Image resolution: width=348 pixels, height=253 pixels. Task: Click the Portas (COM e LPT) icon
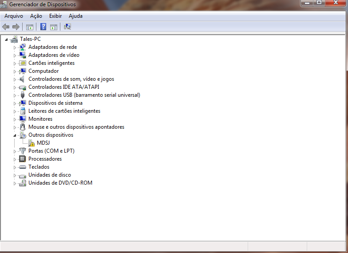pyautogui.click(x=22, y=151)
